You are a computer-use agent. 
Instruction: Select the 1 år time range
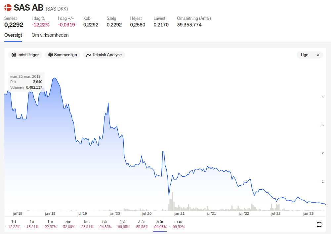(123, 224)
